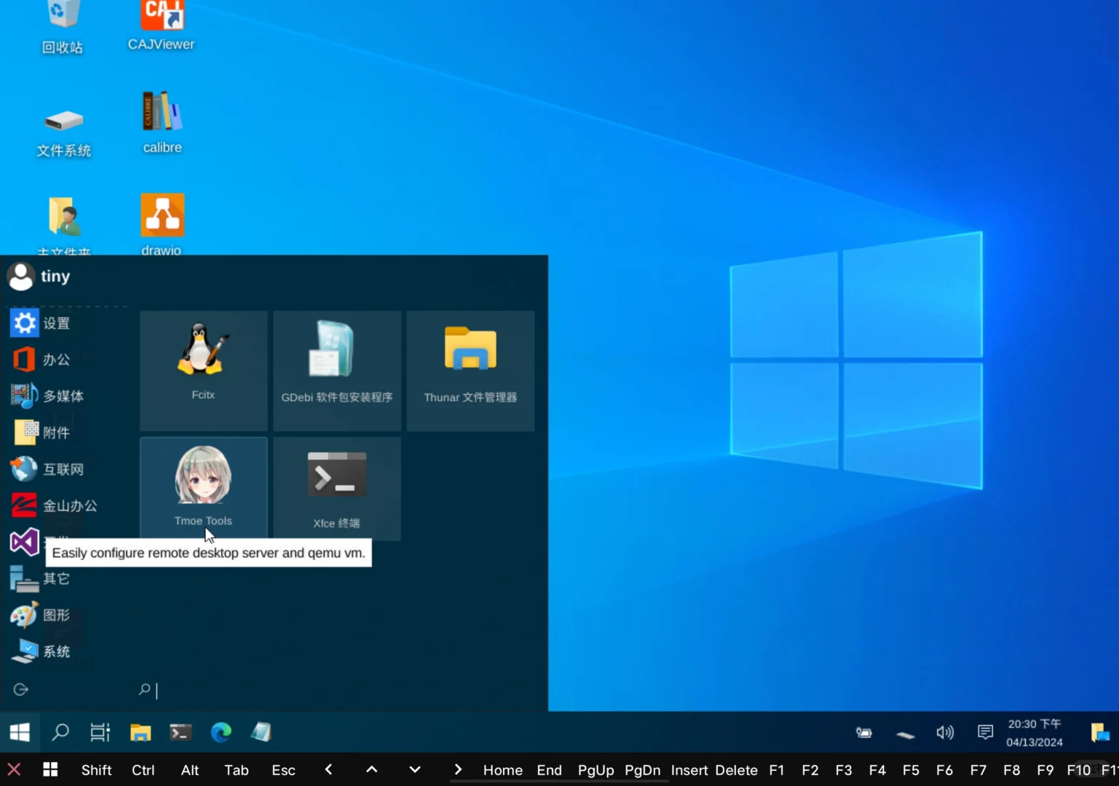Tap the Insert key button
Image resolution: width=1119 pixels, height=786 pixels.
(x=689, y=770)
